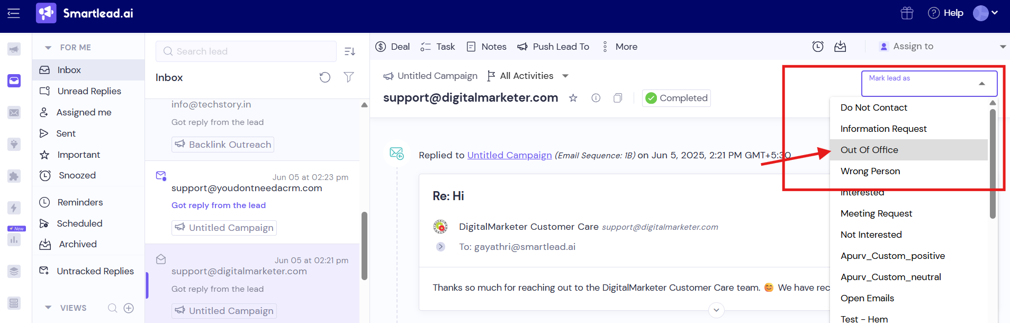
Task: Choose Apurv_Custom_positive category
Action: 909,256
